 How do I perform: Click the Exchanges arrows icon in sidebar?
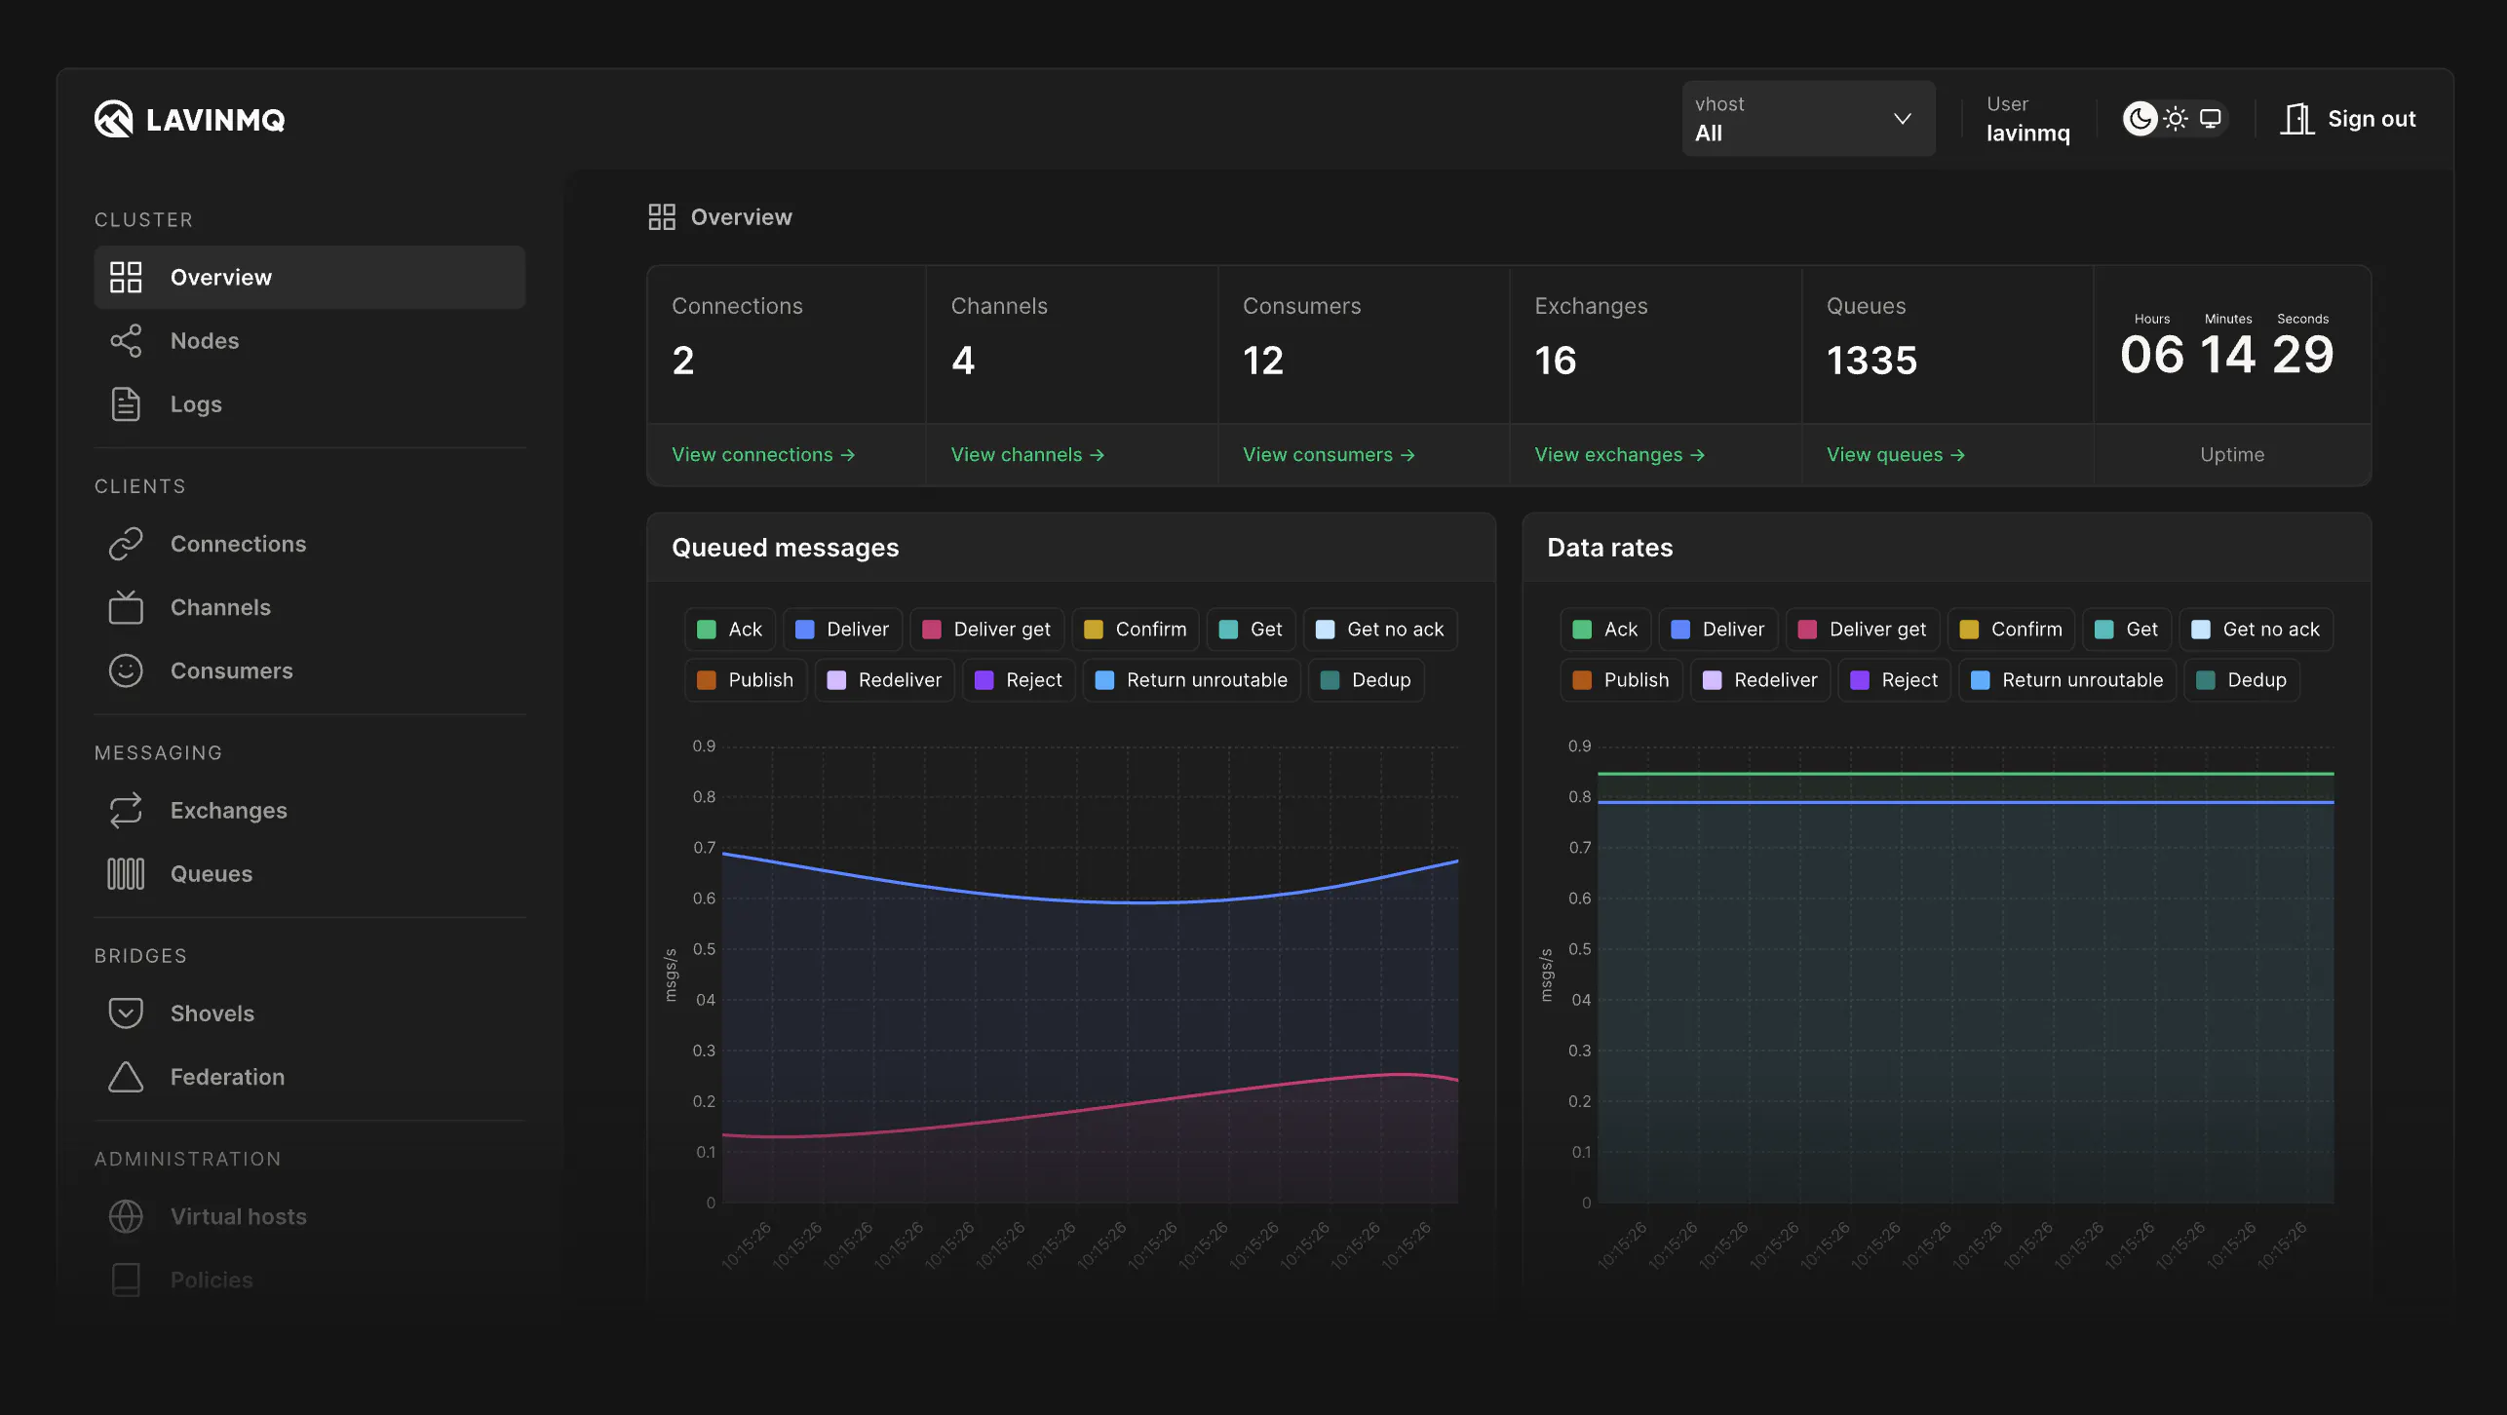pyautogui.click(x=126, y=810)
